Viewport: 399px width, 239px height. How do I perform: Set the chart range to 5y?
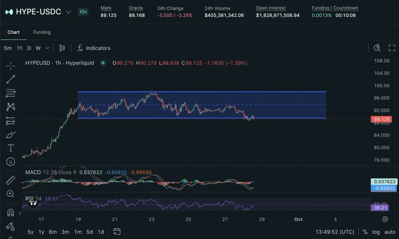pos(31,232)
